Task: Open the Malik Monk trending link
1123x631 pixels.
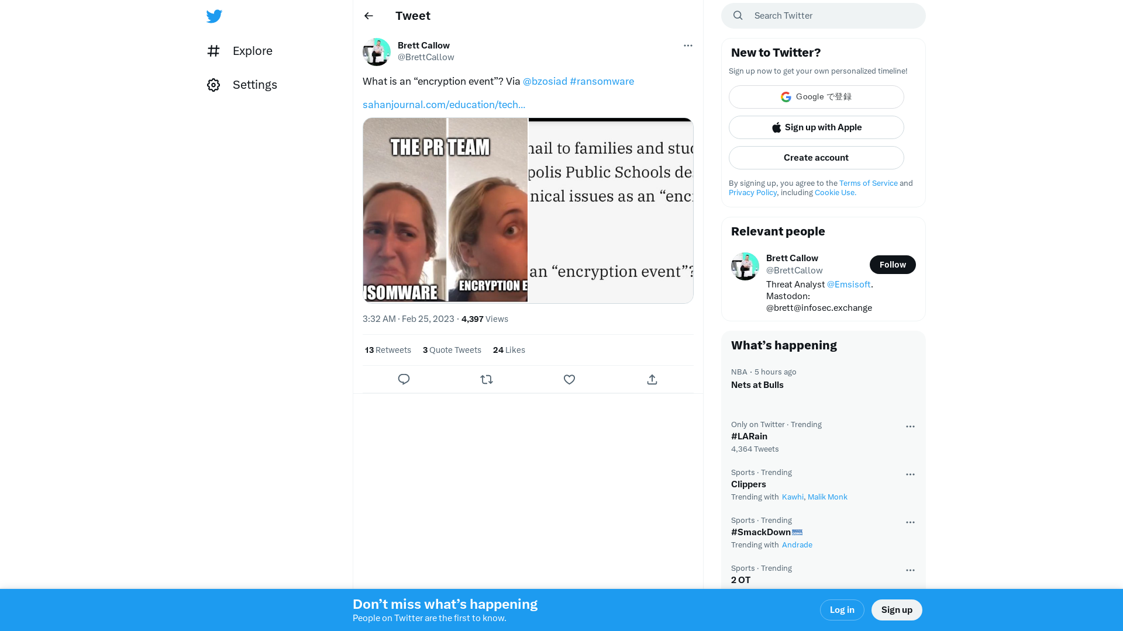Action: tap(827, 497)
